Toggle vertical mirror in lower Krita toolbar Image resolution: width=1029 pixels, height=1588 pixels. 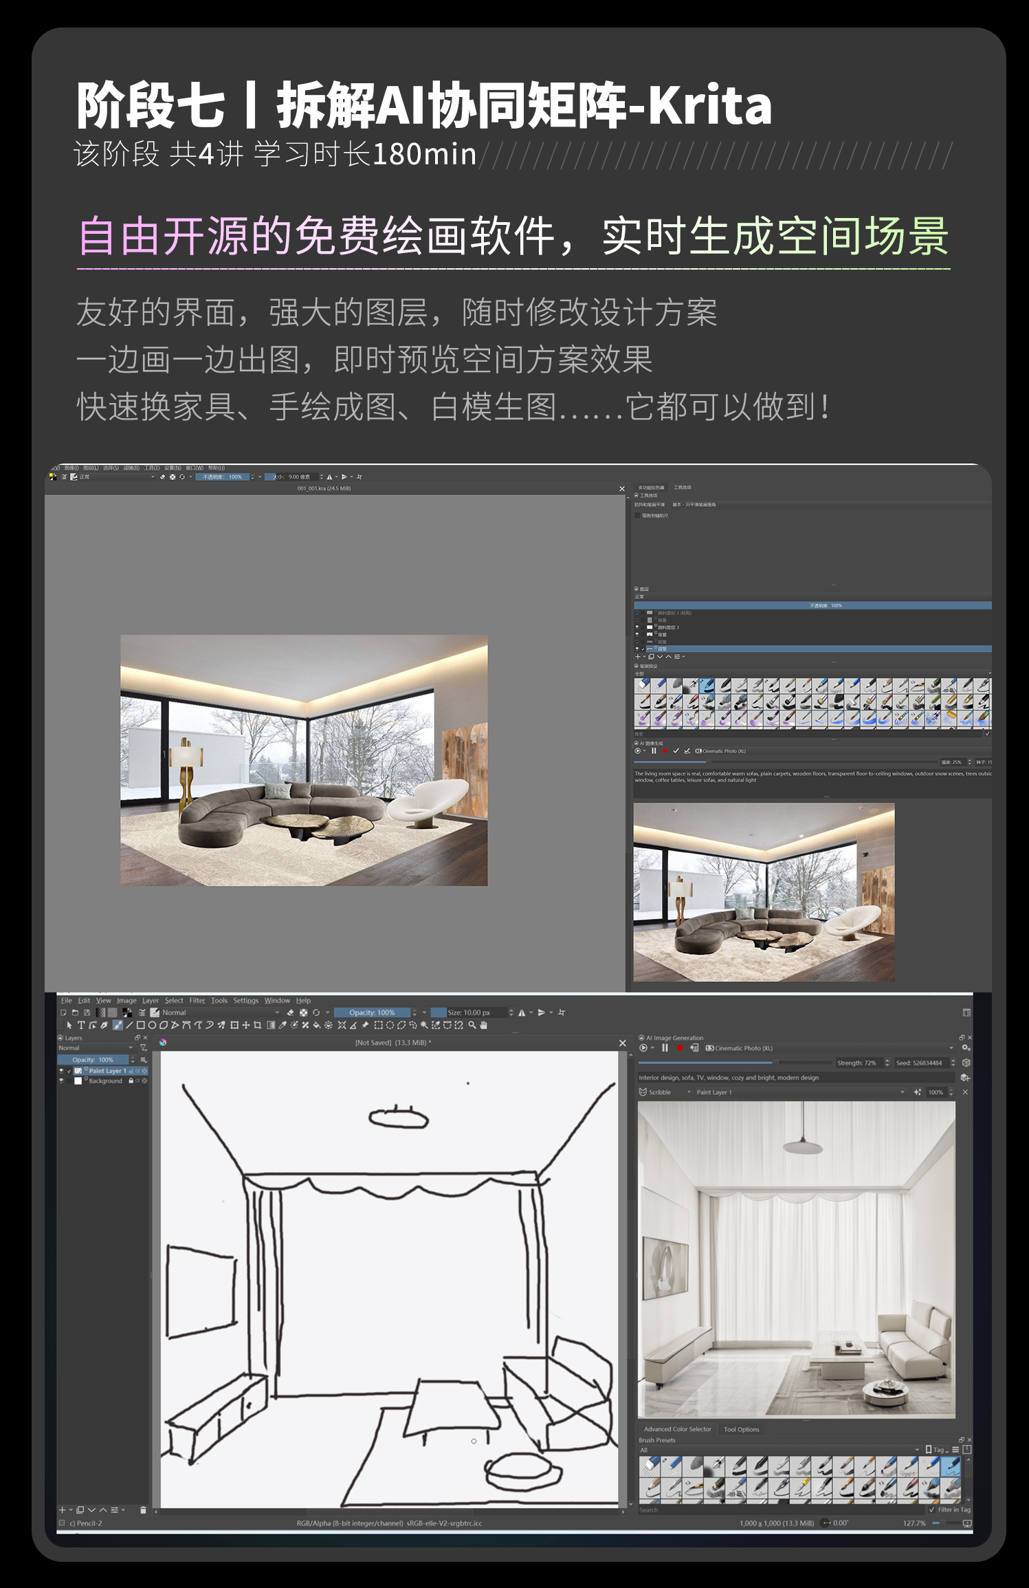[542, 1012]
